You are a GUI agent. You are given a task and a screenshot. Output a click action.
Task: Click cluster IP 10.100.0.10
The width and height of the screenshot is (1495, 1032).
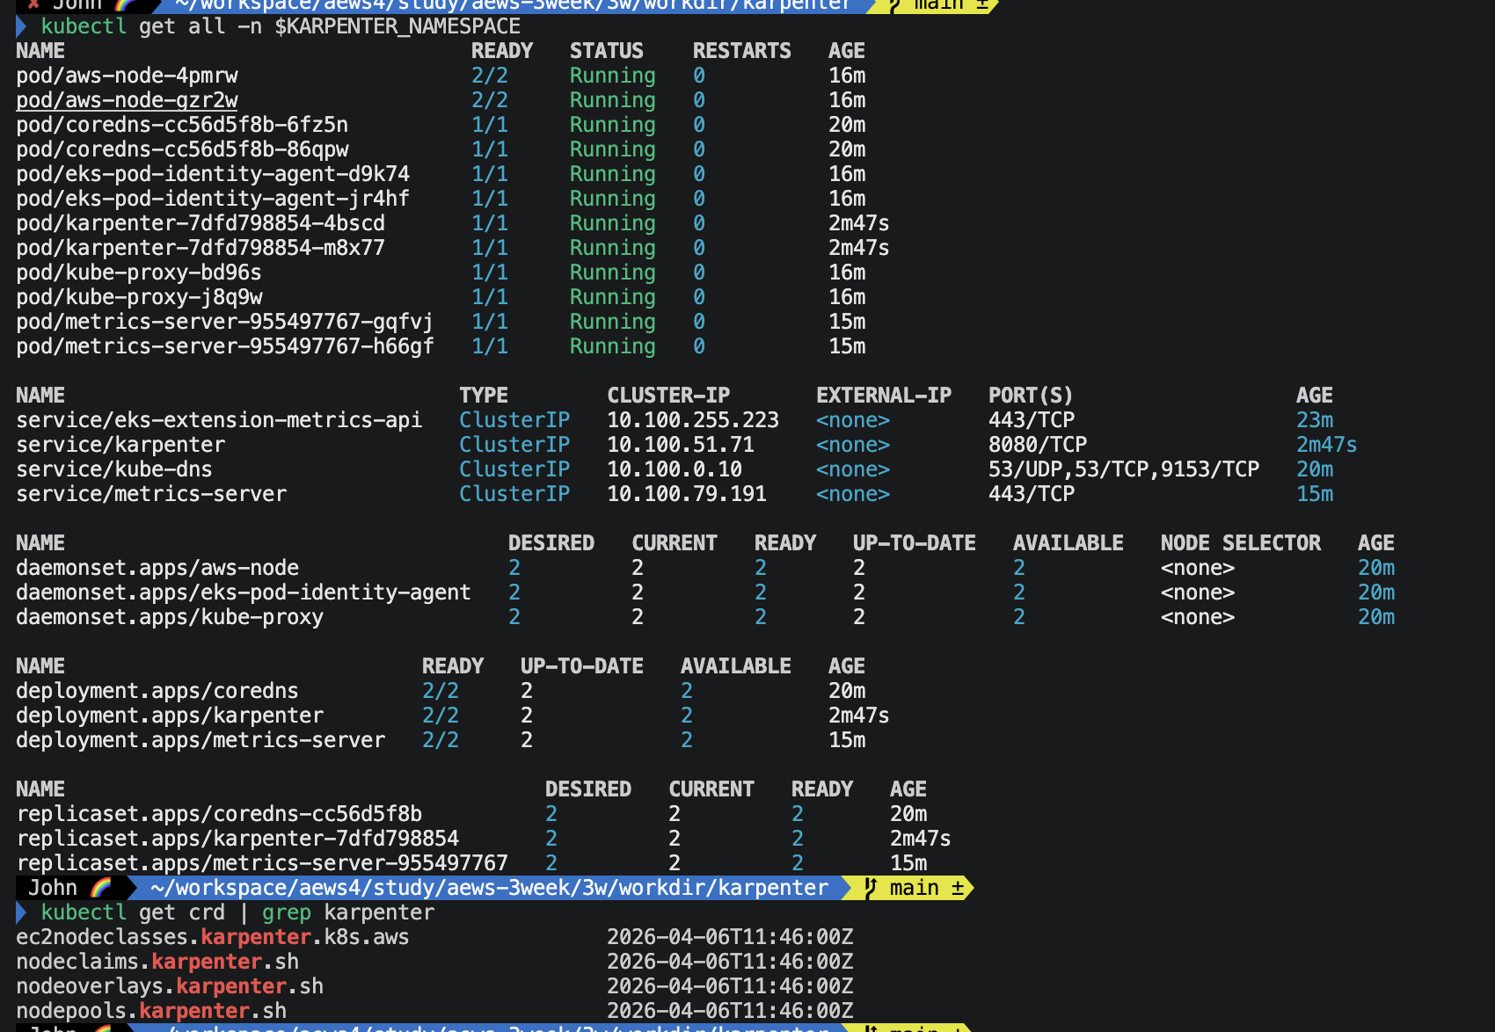coord(675,469)
